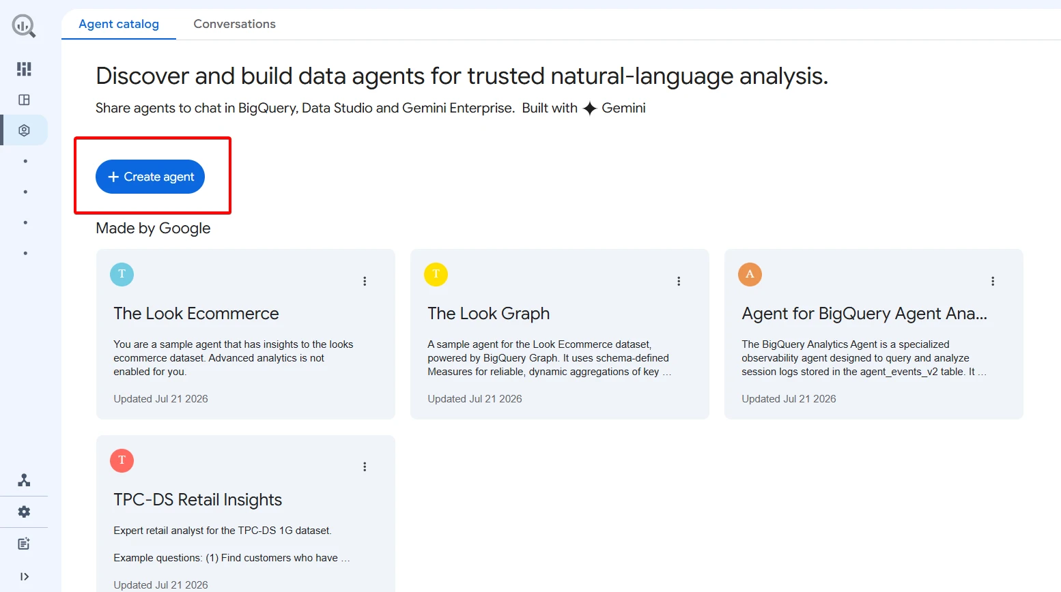Open the split-panel layout icon in sidebar
This screenshot has height=592, width=1061.
[x=24, y=100]
